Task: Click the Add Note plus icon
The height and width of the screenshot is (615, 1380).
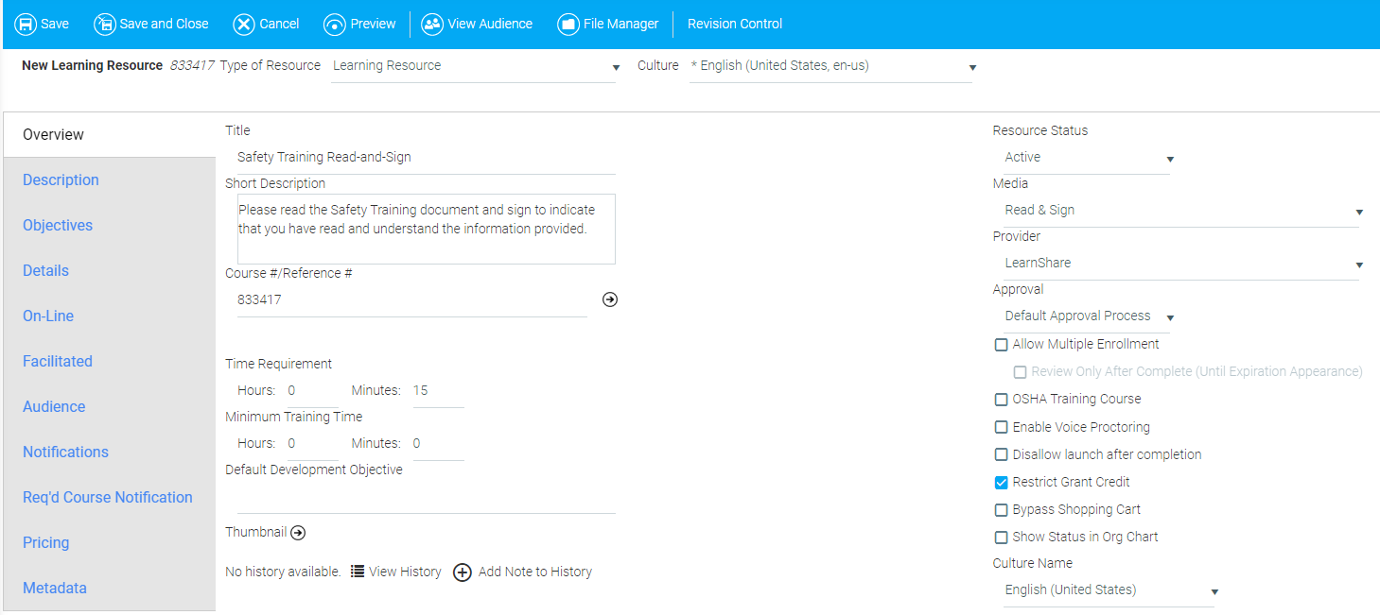Action: click(462, 572)
